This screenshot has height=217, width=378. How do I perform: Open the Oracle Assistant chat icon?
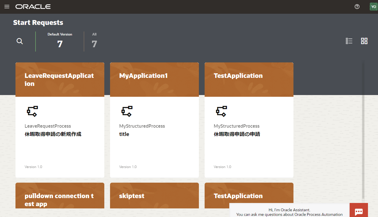[359, 211]
